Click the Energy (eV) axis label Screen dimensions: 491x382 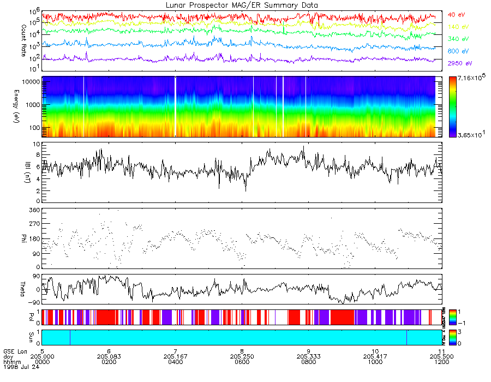[16, 106]
